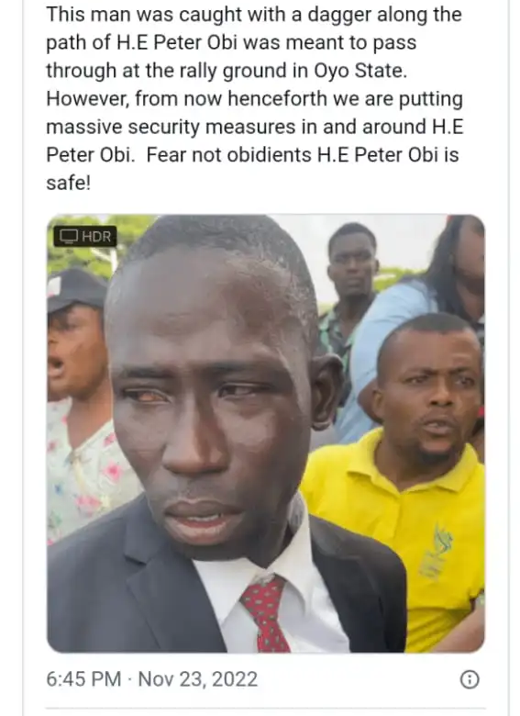Click the person wearing the black cap
This screenshot has height=716, width=520.
(75, 338)
